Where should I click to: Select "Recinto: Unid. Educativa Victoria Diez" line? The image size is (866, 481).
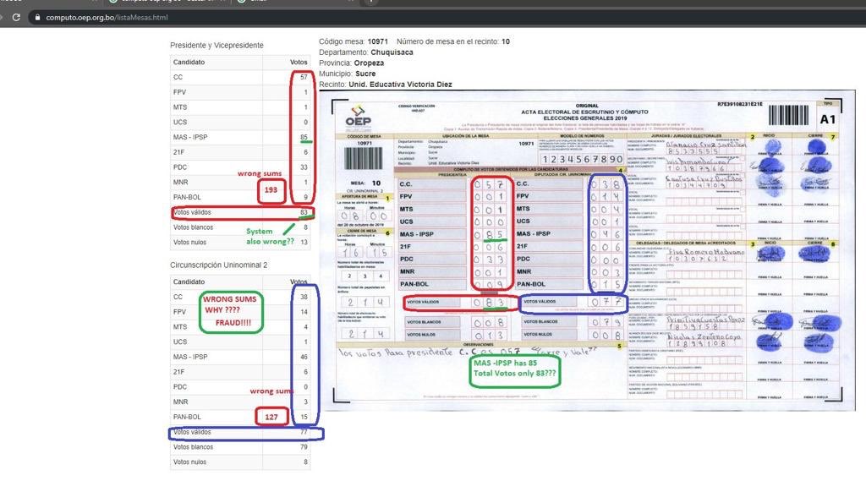tap(386, 85)
